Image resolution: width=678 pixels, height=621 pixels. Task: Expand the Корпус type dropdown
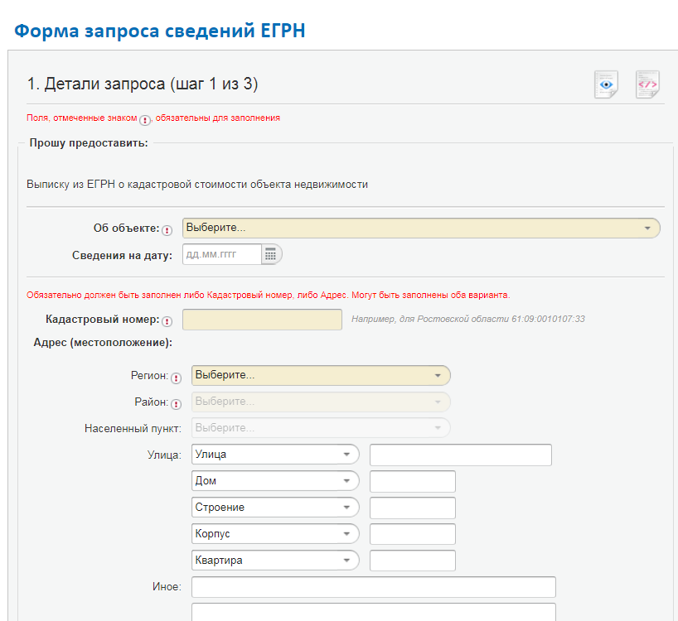(274, 534)
